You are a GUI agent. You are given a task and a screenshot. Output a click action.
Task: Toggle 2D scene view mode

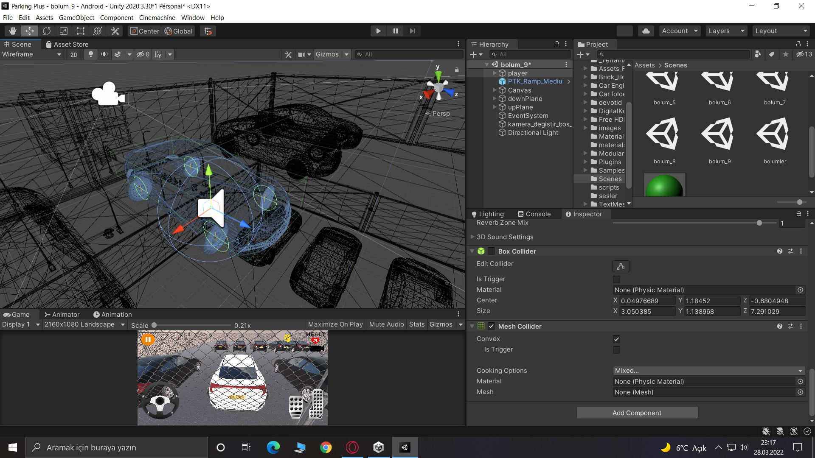coord(74,54)
